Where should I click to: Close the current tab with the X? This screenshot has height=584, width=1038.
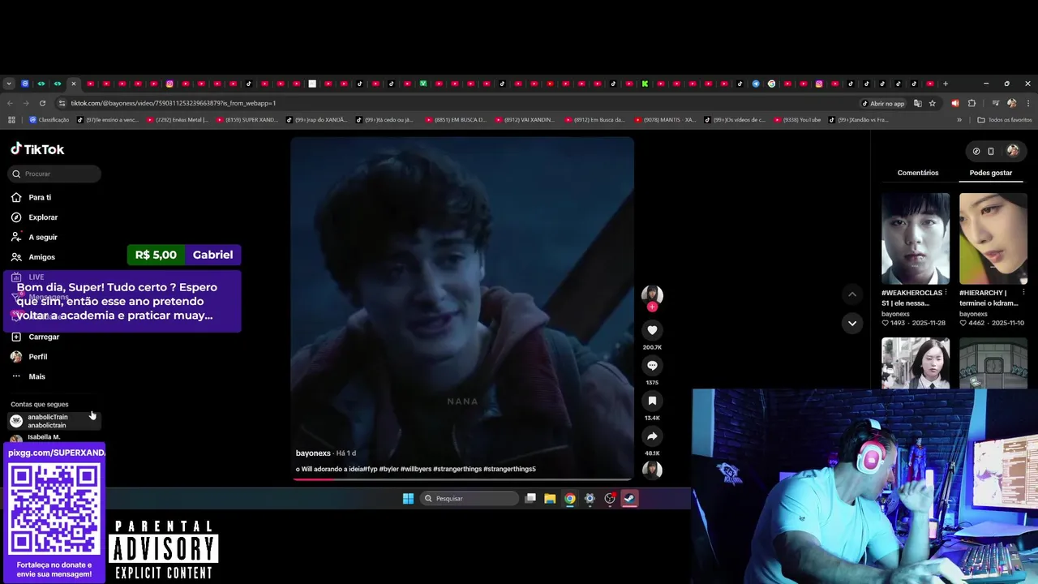pyautogui.click(x=73, y=84)
